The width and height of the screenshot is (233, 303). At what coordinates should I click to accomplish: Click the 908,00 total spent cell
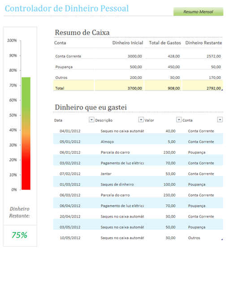point(174,88)
